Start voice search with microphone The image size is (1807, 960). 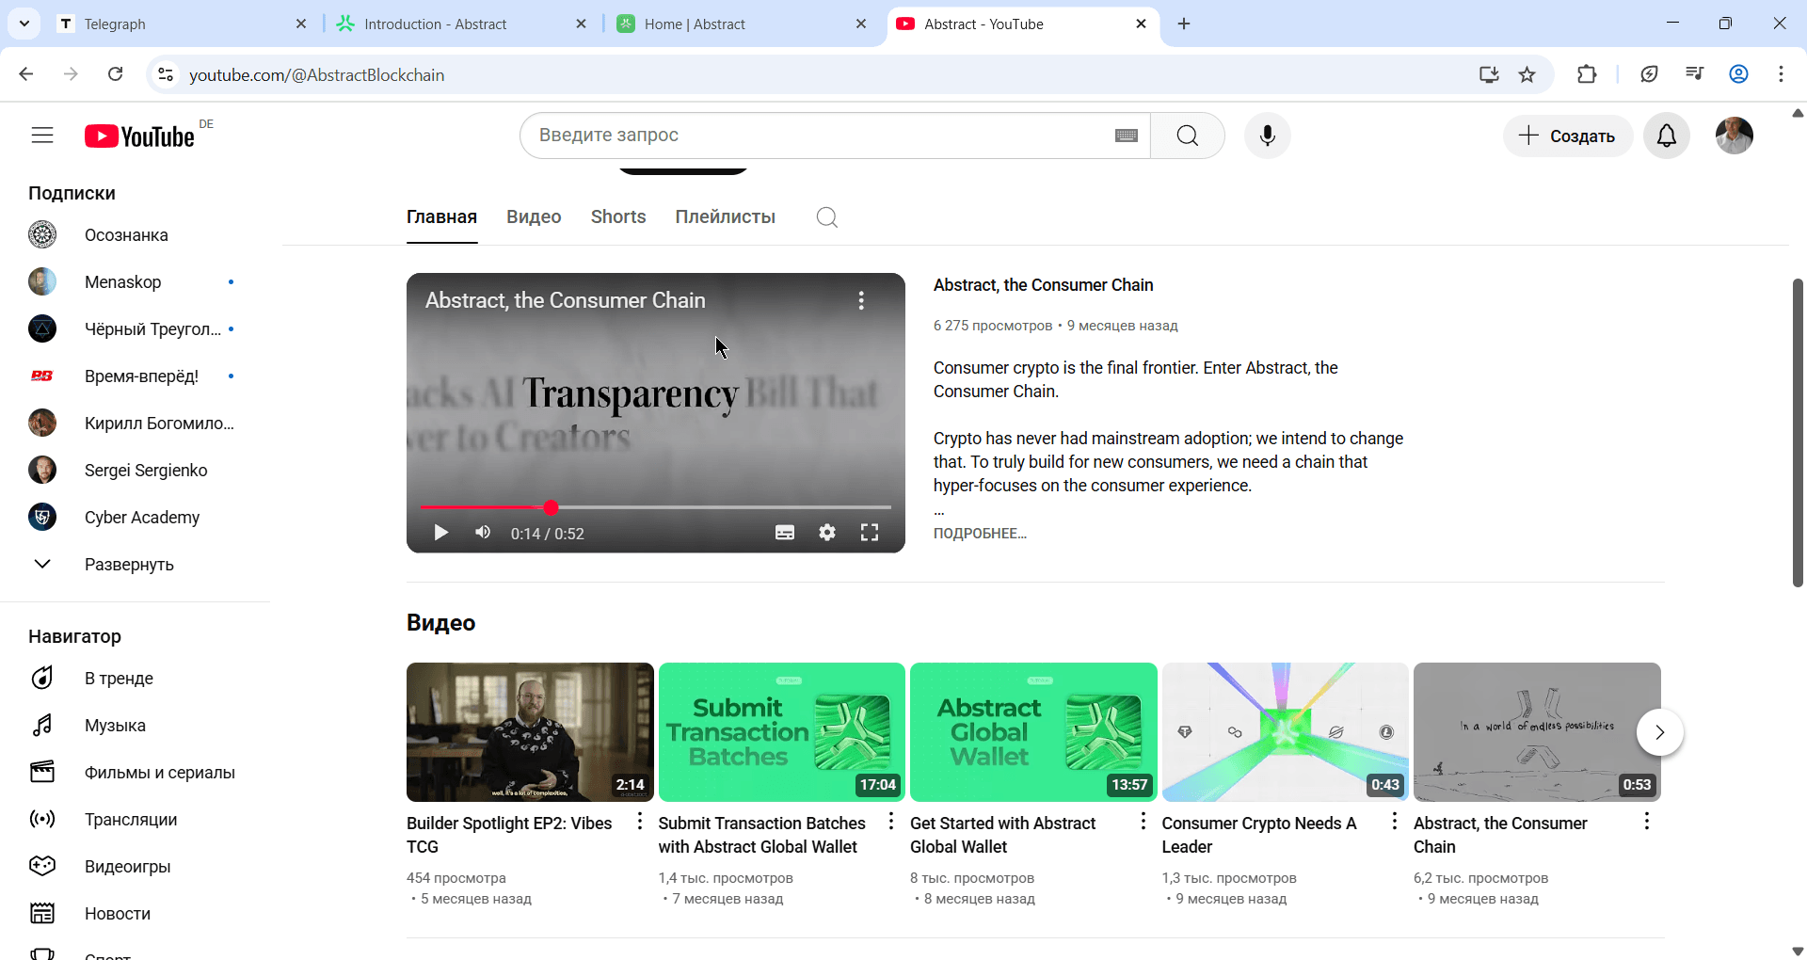tap(1268, 136)
